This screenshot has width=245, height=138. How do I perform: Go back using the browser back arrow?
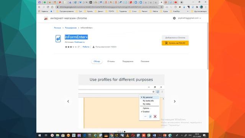click(x=39, y=7)
